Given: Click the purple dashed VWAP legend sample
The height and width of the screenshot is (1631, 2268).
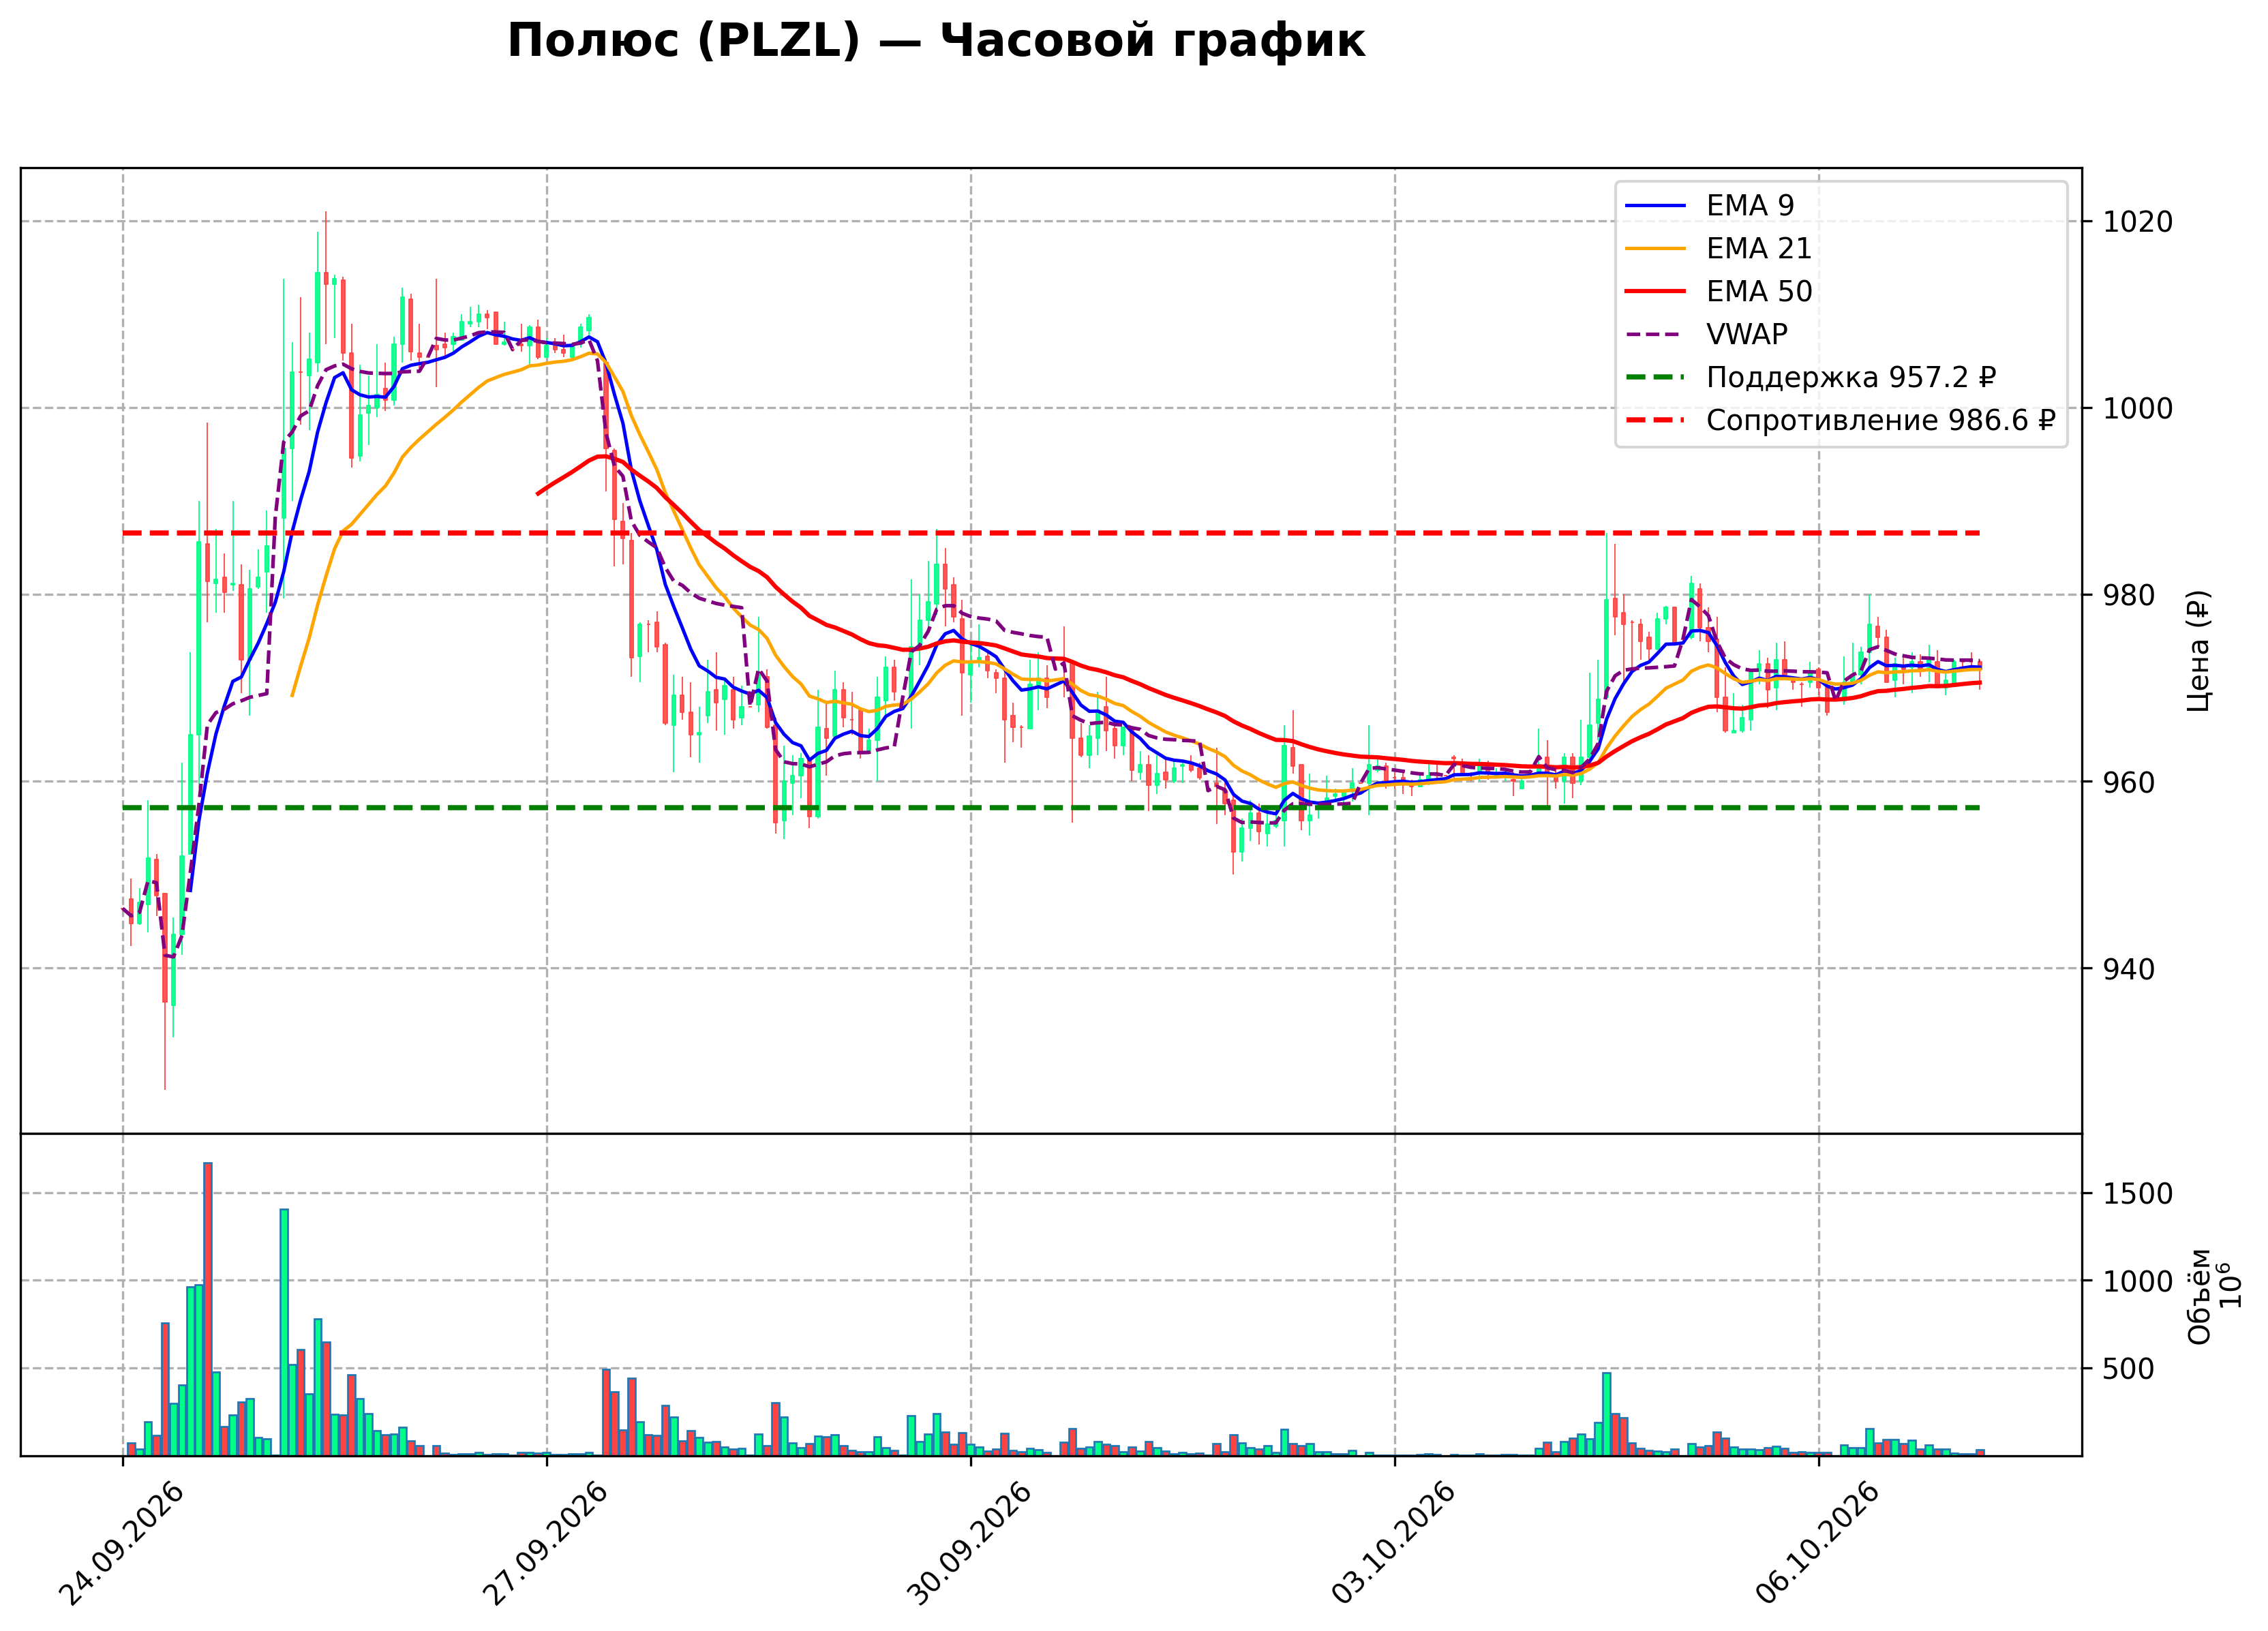Looking at the screenshot, I should pyautogui.click(x=1655, y=335).
